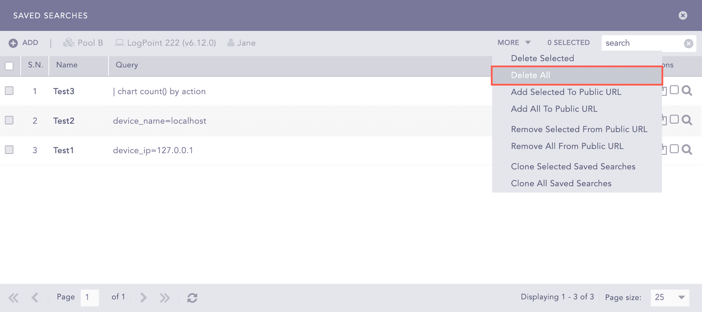The height and width of the screenshot is (312, 702).
Task: Choose Add All To Public URL
Action: tap(554, 109)
